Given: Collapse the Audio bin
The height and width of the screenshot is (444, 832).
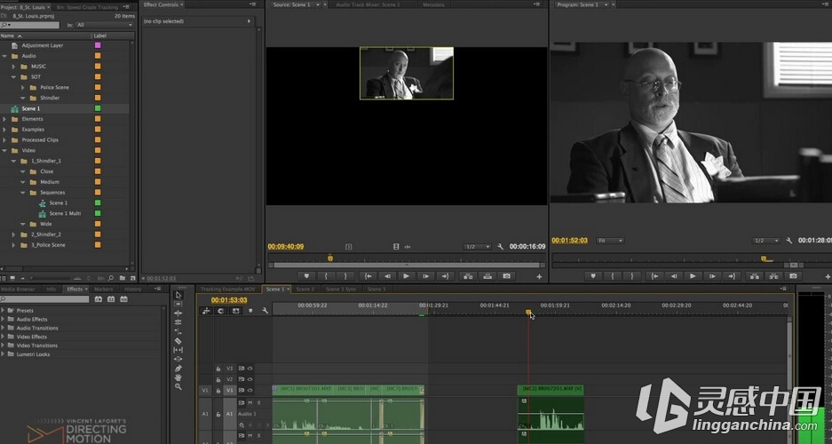Looking at the screenshot, I should (4, 56).
